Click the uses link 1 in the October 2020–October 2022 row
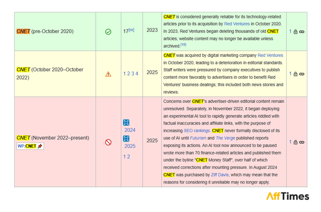Image resolution: width=321 pixels, height=212 pixels. coord(290,74)
